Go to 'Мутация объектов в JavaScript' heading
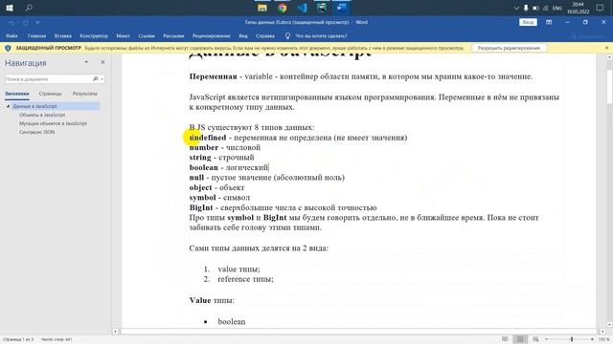Viewport: 613px width, 344px height. coord(54,123)
